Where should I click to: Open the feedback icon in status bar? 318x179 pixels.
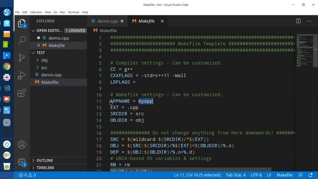300,175
